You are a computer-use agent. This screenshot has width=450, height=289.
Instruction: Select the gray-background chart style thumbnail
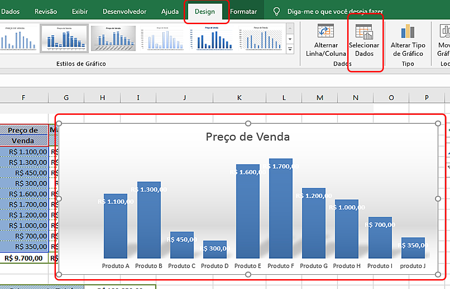[113, 38]
